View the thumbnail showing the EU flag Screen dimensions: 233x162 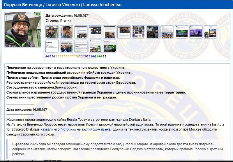pos(153,32)
